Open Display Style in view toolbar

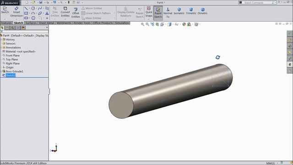(x=169, y=24)
